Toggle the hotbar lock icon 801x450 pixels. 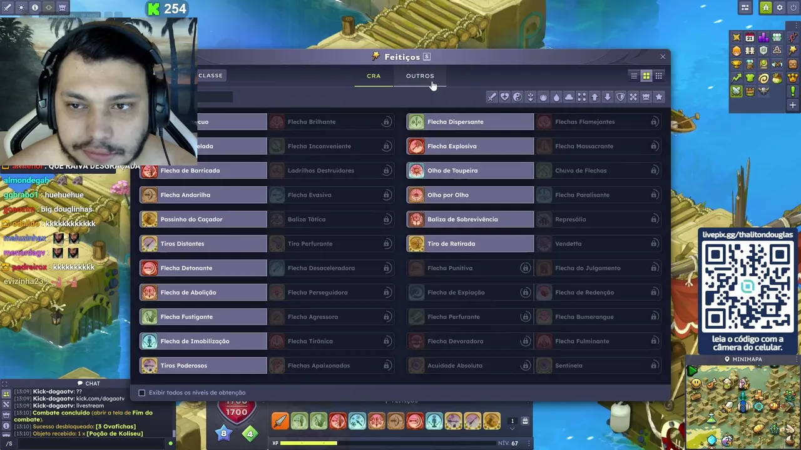click(x=525, y=421)
